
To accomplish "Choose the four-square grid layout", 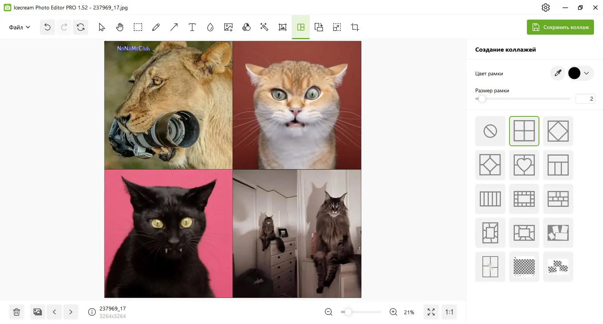I will coord(524,131).
